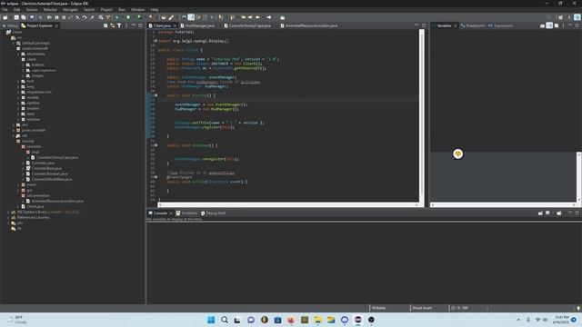
Task: Switch to the Breakpoints tab
Action: pyautogui.click(x=473, y=25)
